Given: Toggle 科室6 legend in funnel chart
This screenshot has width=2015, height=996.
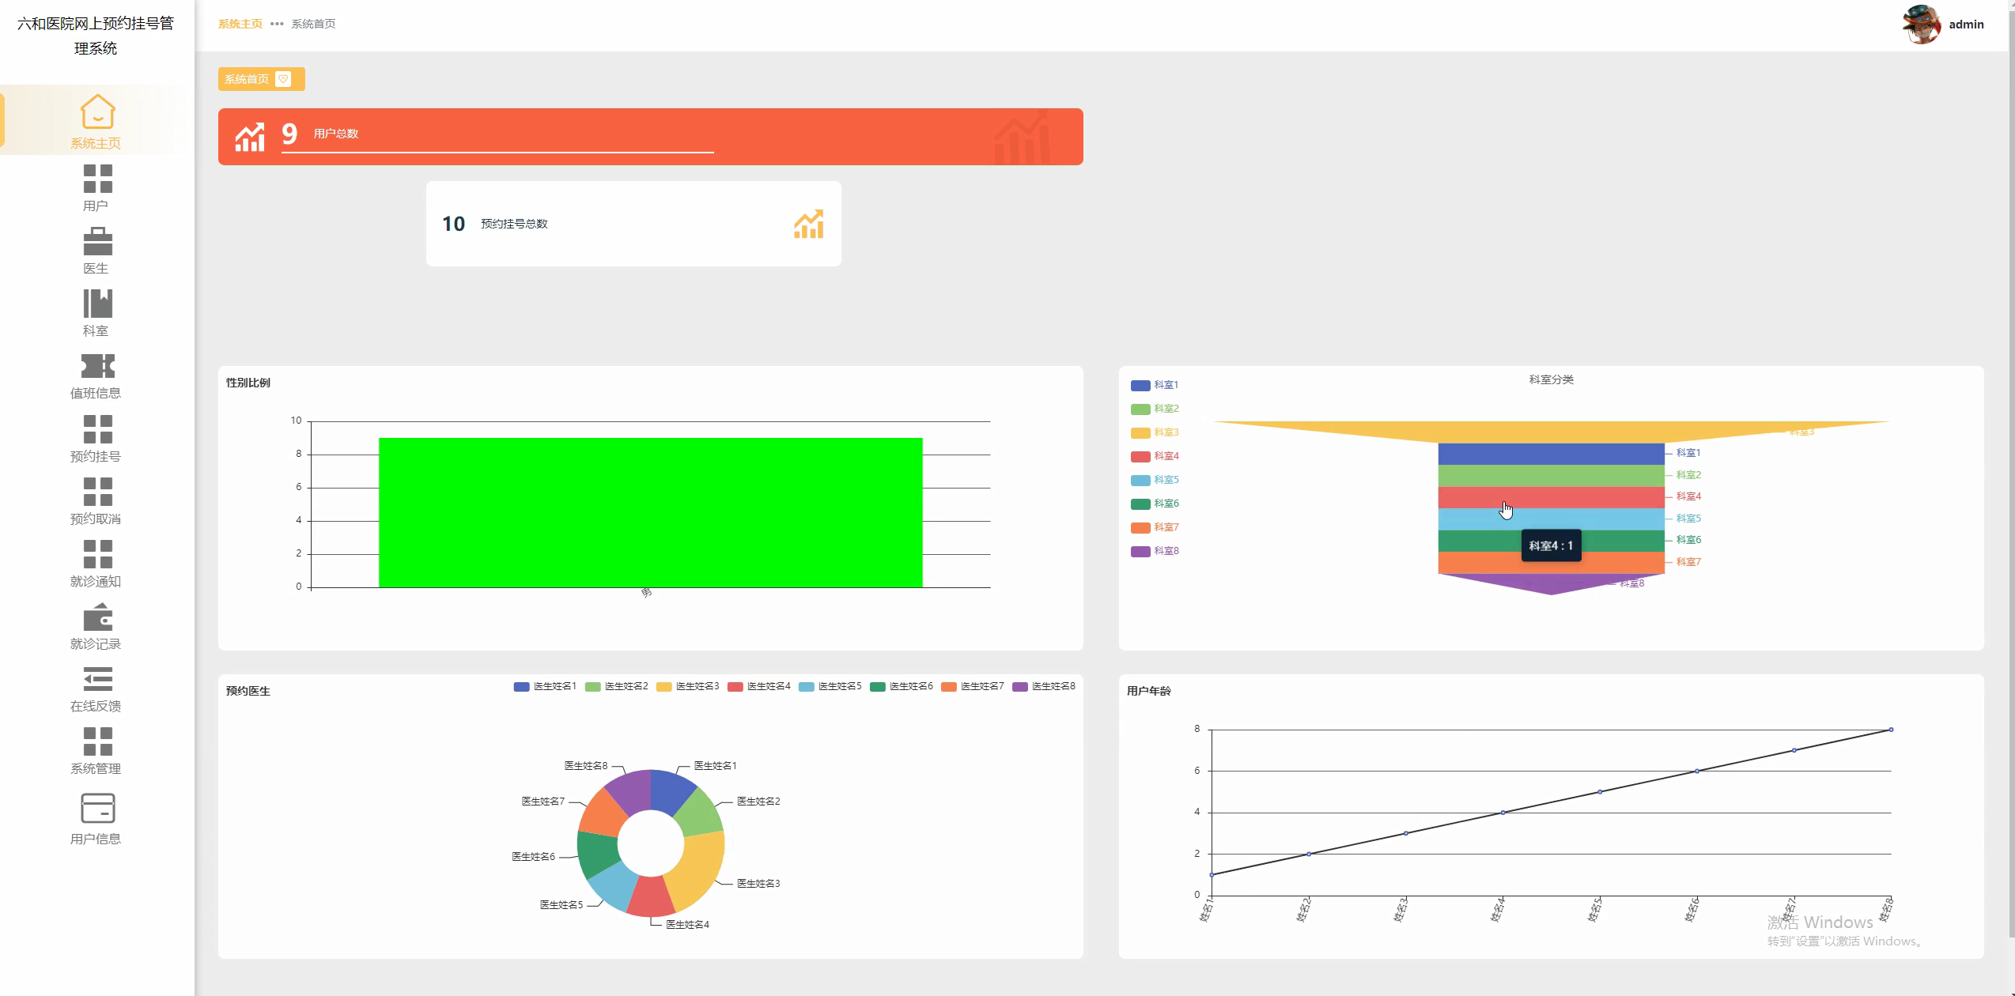Looking at the screenshot, I should (1155, 504).
